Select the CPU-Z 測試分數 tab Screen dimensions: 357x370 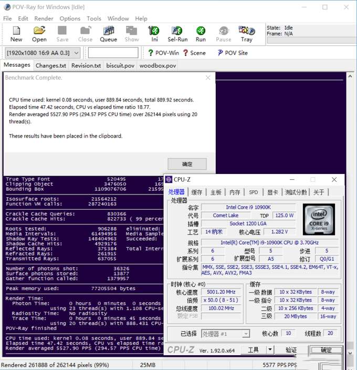[296, 192]
